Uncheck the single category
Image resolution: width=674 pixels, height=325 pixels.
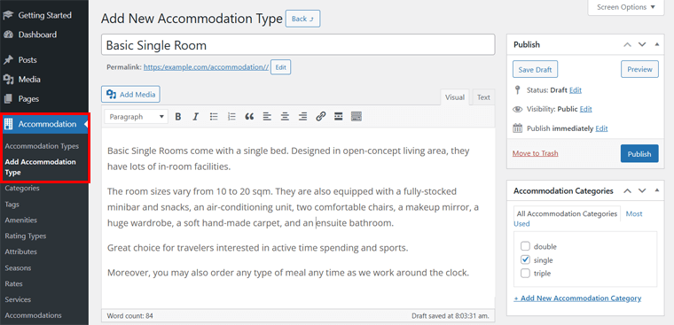tap(525, 259)
